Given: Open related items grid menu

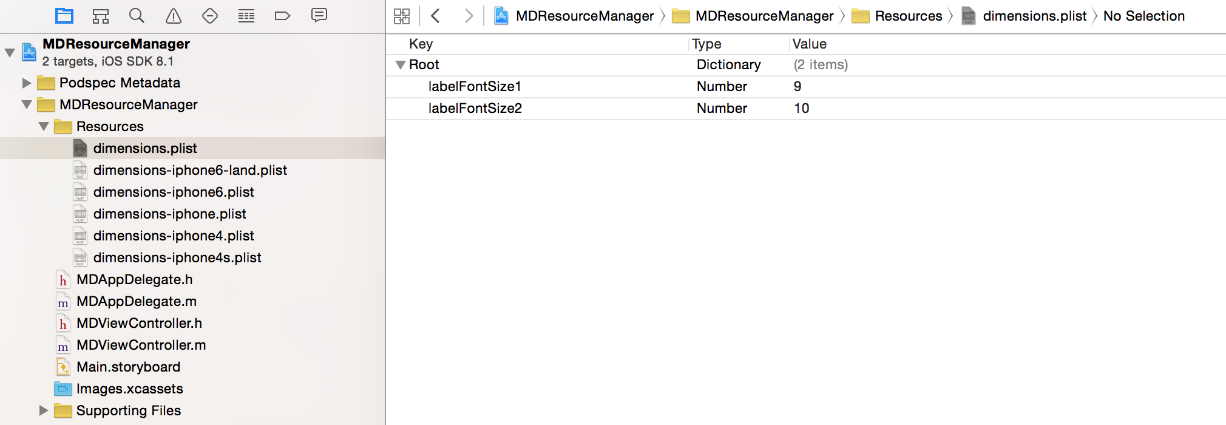Looking at the screenshot, I should (x=402, y=16).
